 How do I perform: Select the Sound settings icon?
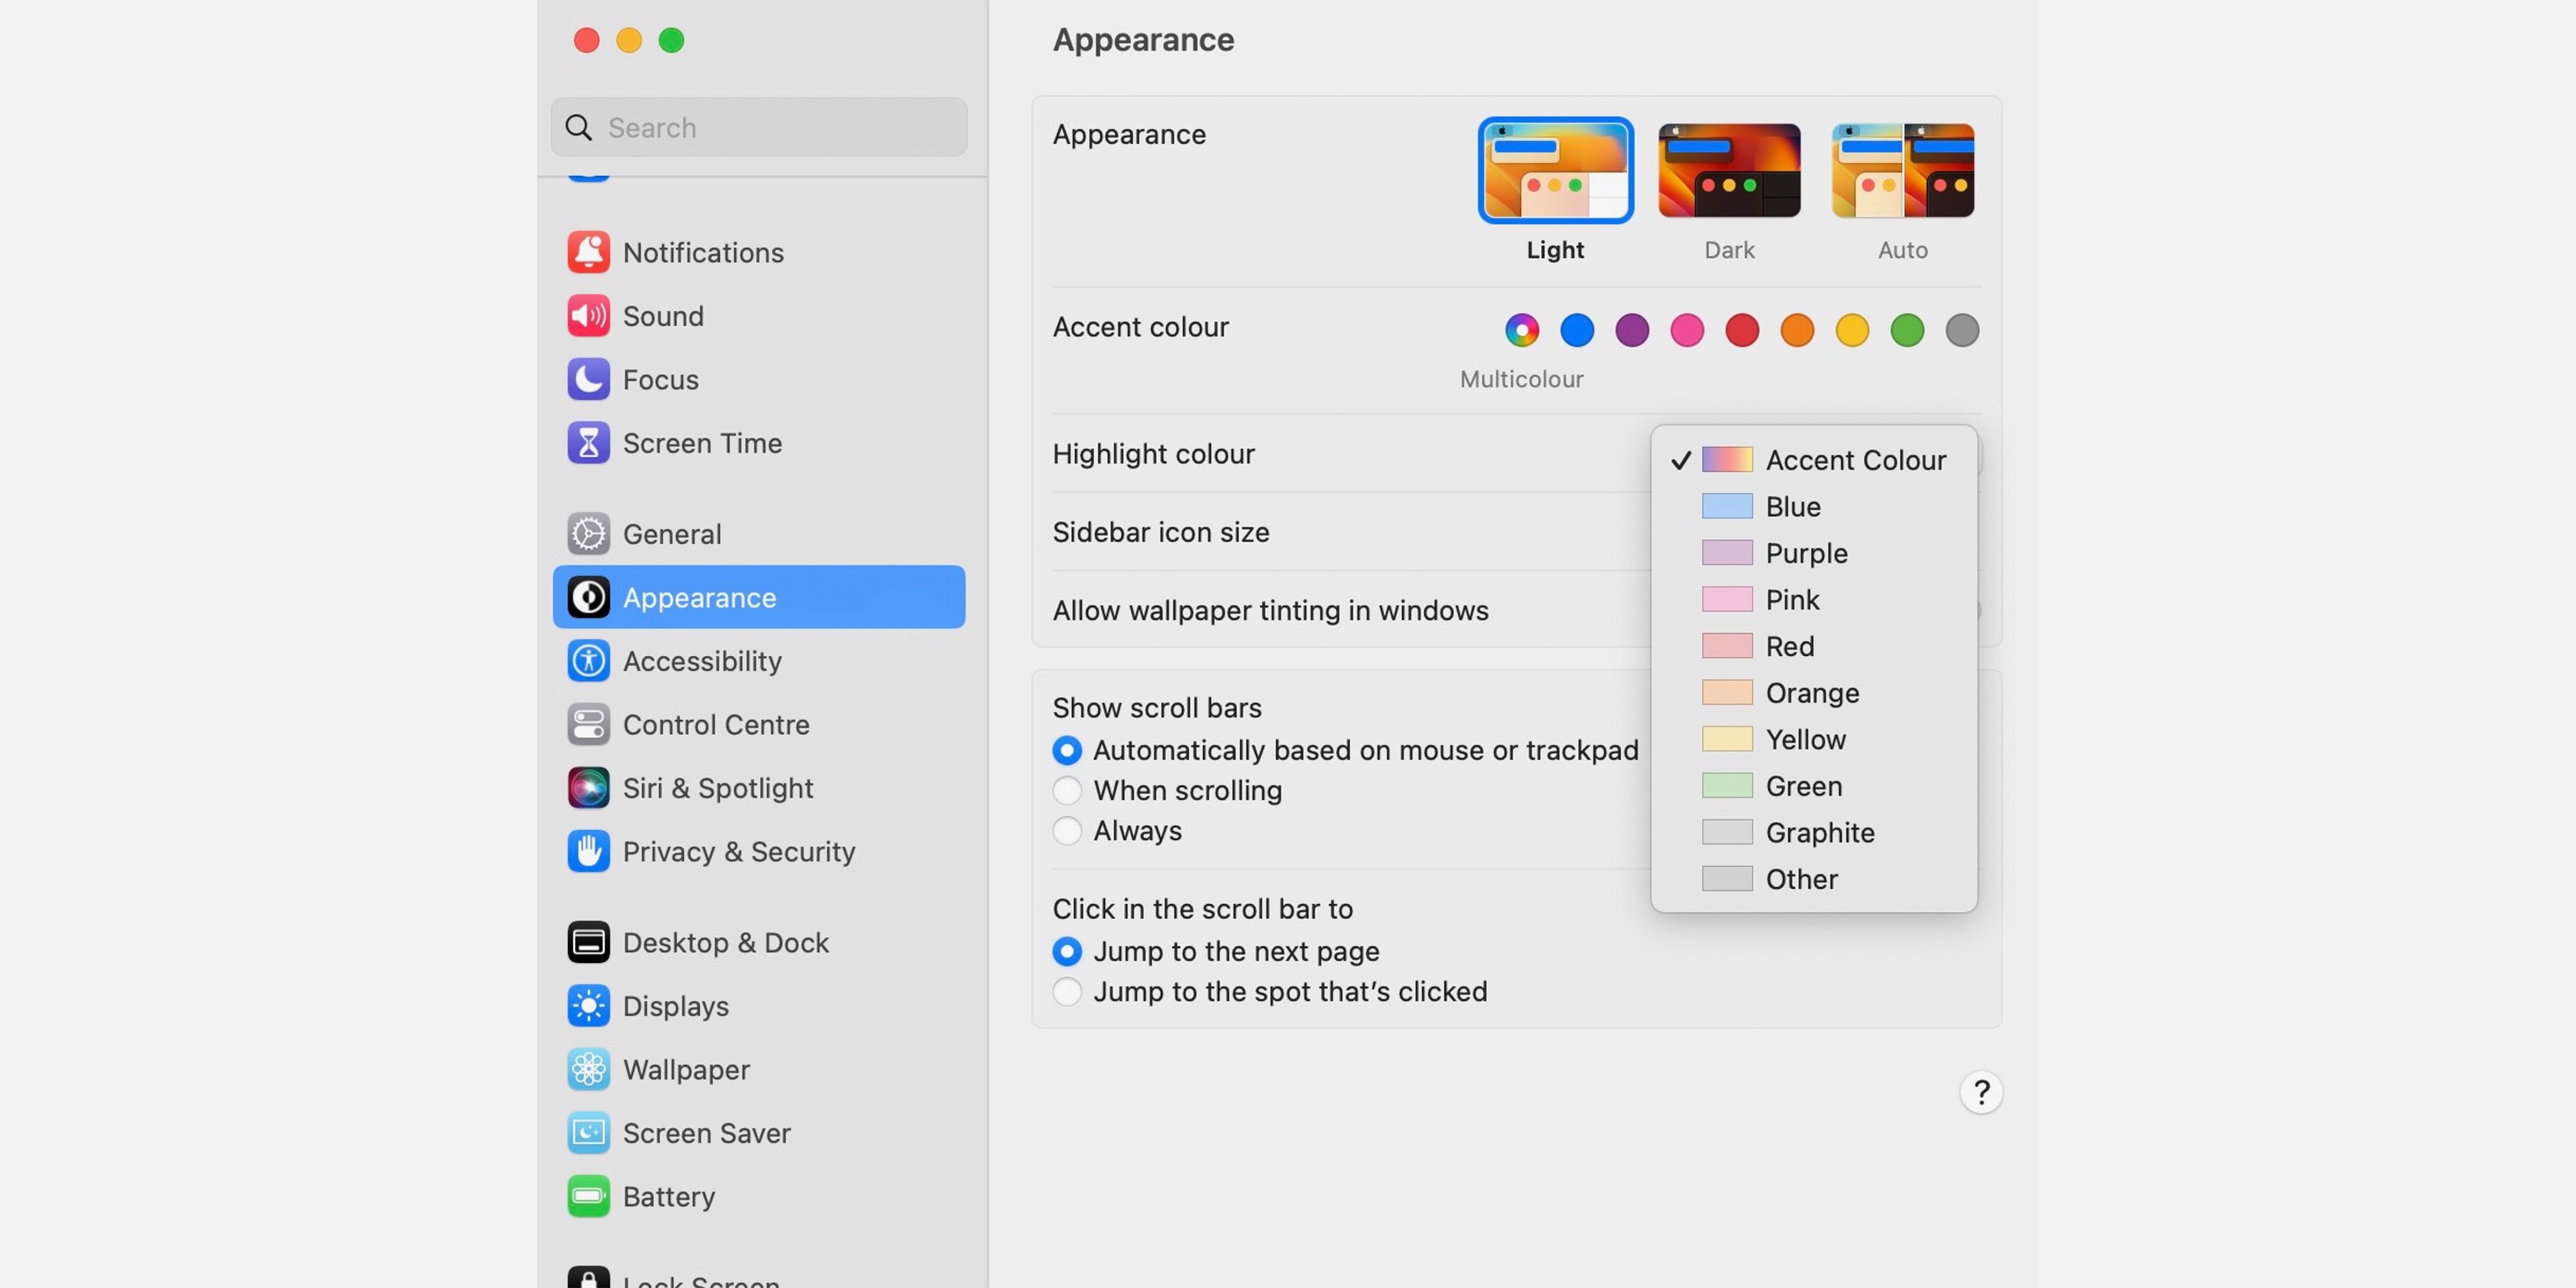(663, 316)
